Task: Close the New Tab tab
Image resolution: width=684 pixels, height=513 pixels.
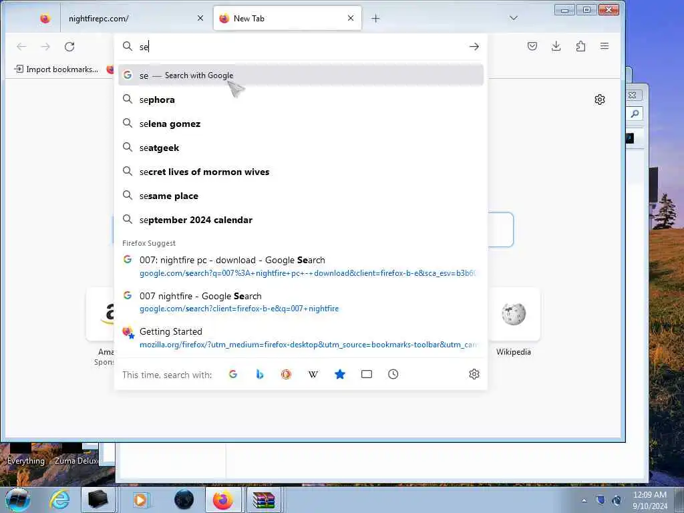Action: point(351,18)
